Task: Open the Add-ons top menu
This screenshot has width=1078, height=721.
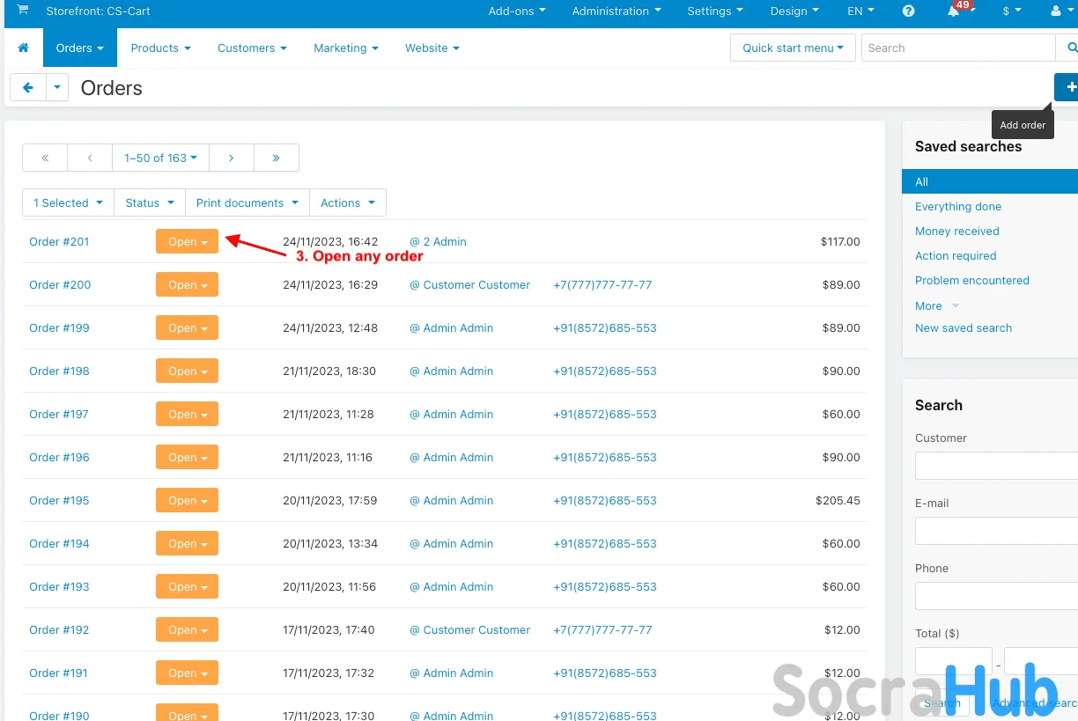Action: [517, 11]
